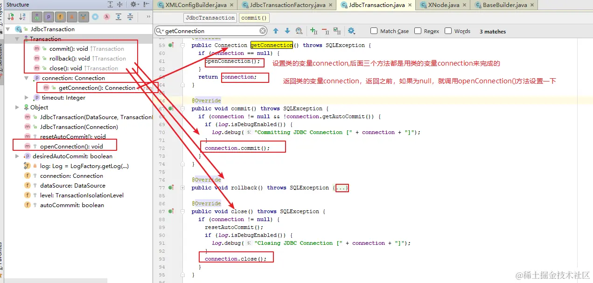The height and width of the screenshot is (283, 593).
Task: Switch to JdbcTransactionFactory.java tab
Action: tap(287, 5)
